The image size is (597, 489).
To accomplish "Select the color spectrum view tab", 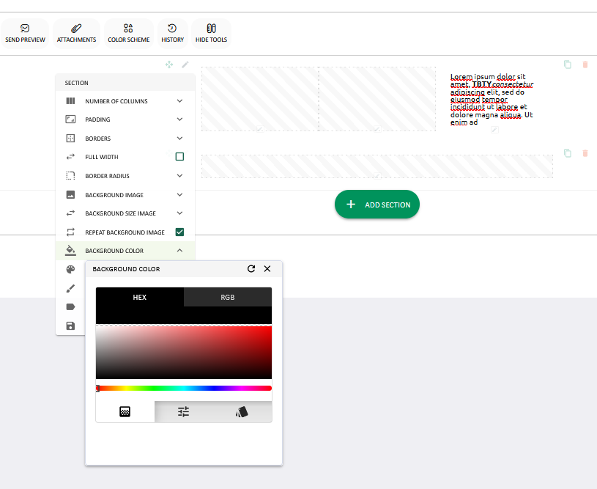I will [x=125, y=411].
